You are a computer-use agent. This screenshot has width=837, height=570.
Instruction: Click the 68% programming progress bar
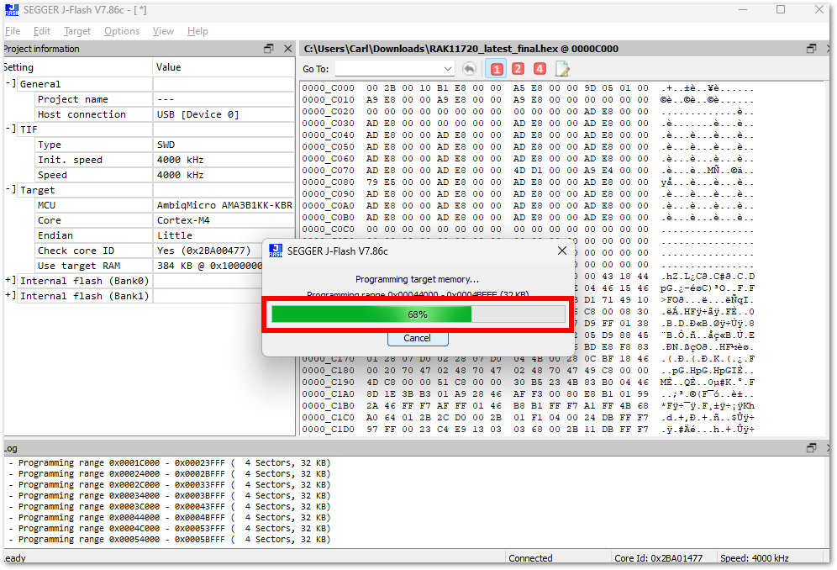[418, 314]
